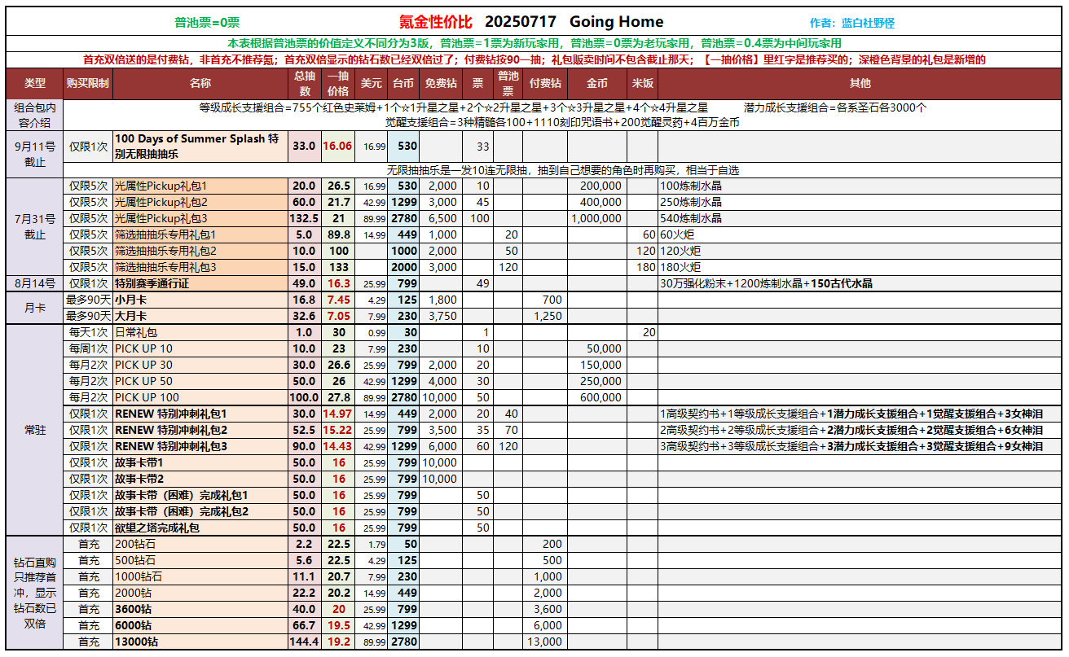The height and width of the screenshot is (657, 1069).
Task: Click the 光属性Pickup礼包1 name cell
Action: pos(200,186)
